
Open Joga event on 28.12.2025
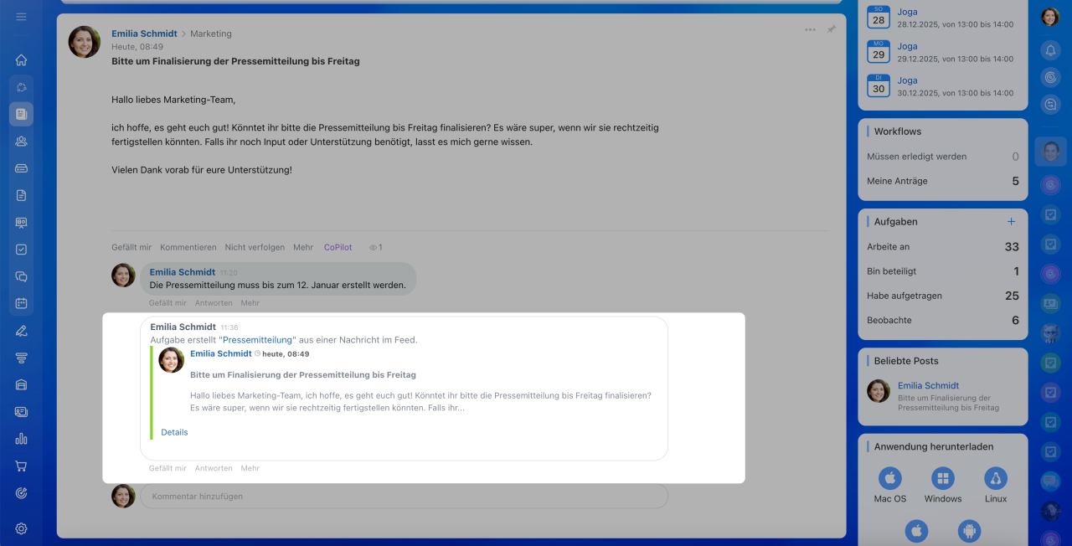[x=908, y=12]
